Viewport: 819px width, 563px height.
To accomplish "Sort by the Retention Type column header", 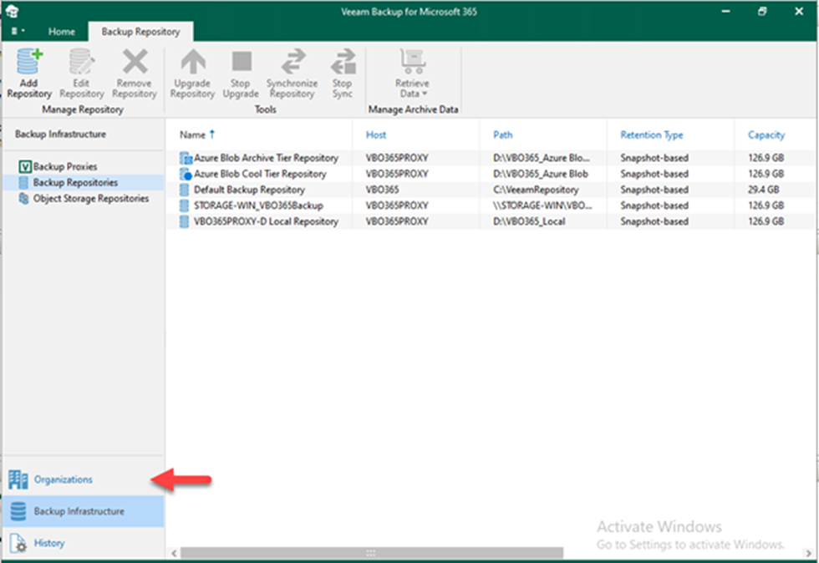I will coord(652,134).
